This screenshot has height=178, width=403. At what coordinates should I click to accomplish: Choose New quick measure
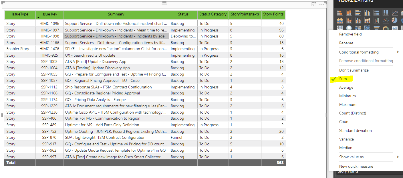356,166
